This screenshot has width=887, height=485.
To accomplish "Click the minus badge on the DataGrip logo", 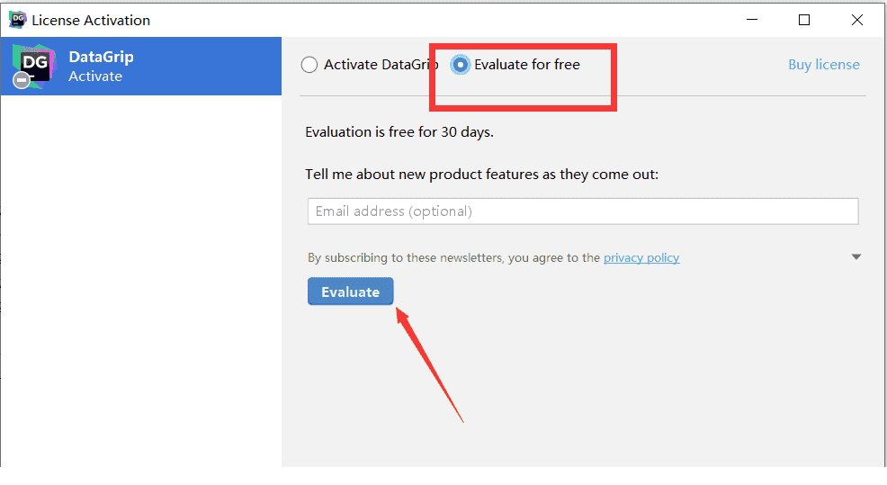I will [22, 81].
